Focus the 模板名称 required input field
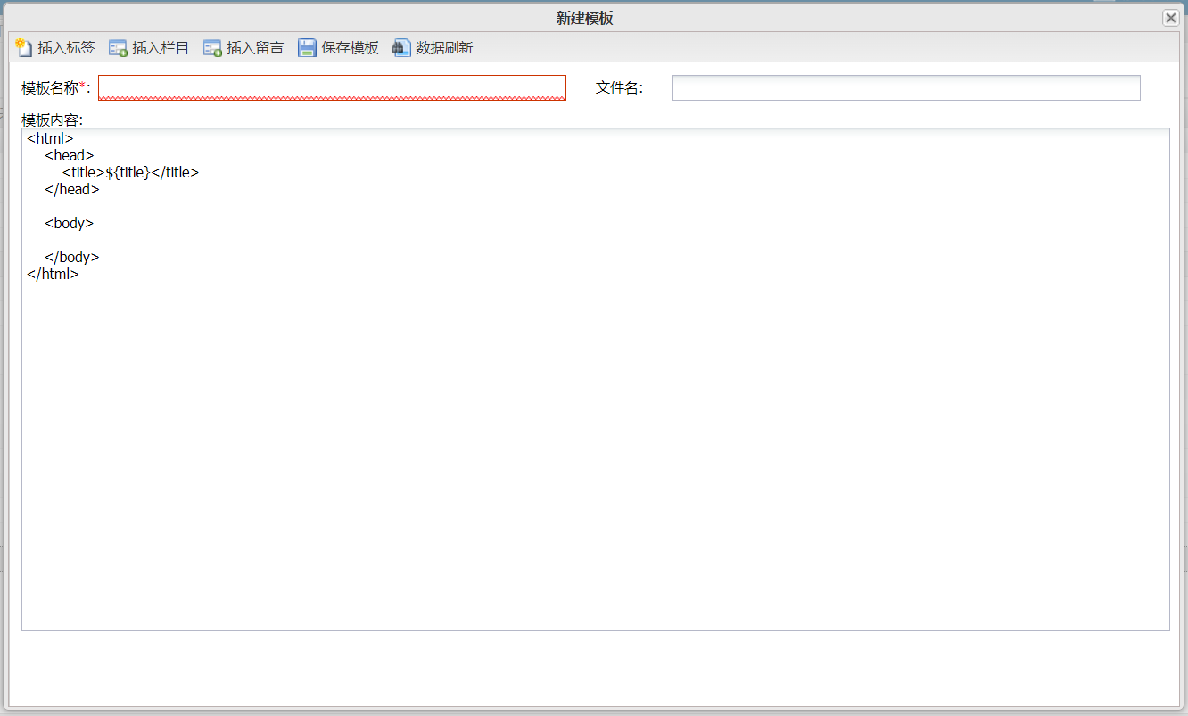The image size is (1188, 716). pos(332,87)
